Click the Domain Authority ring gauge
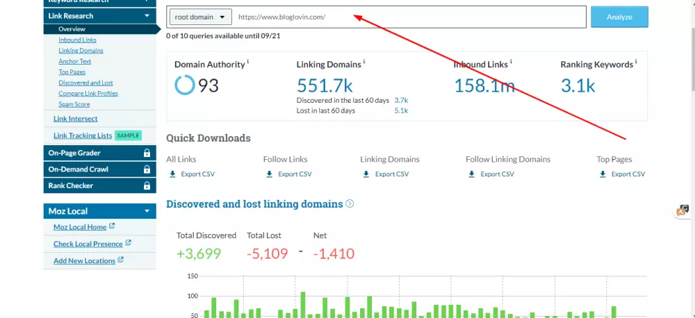The image size is (695, 318). pyautogui.click(x=184, y=85)
